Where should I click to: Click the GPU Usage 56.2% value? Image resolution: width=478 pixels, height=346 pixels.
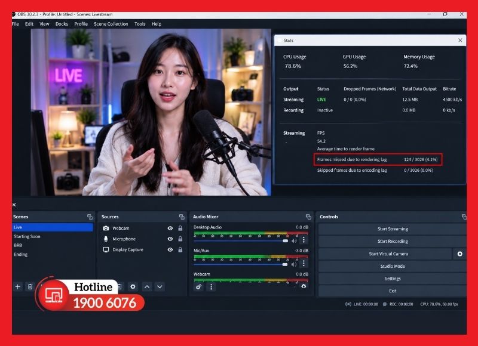pos(350,66)
